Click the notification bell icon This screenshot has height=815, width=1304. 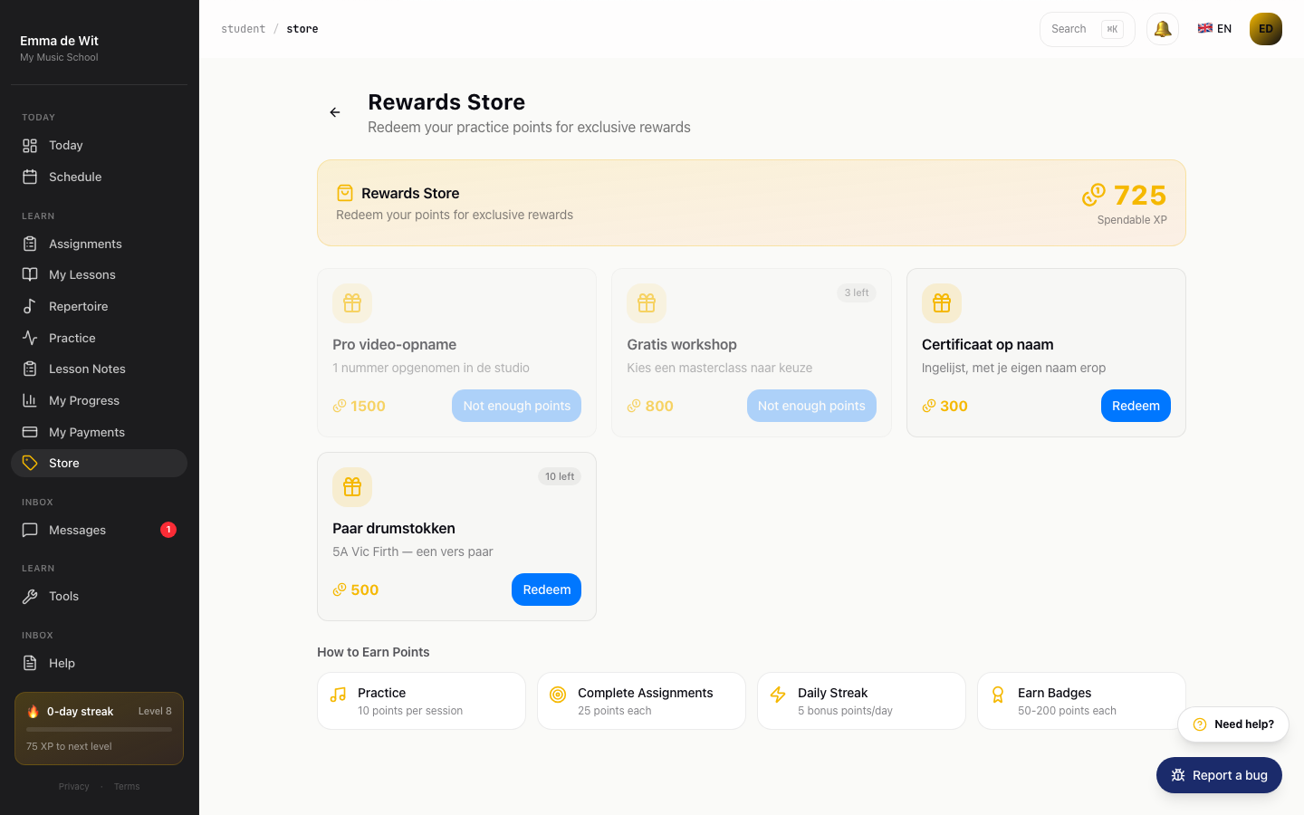coord(1163,29)
